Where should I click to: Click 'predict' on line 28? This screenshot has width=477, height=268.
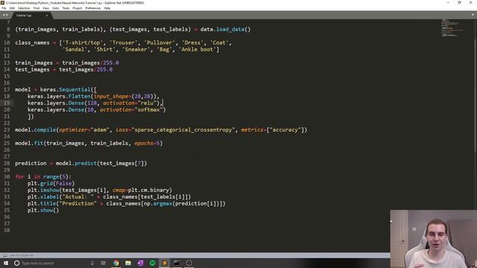tap(86, 164)
